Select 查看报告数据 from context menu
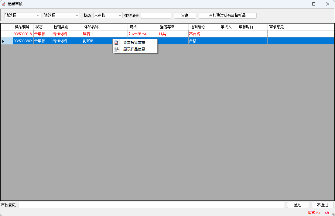 click(134, 43)
